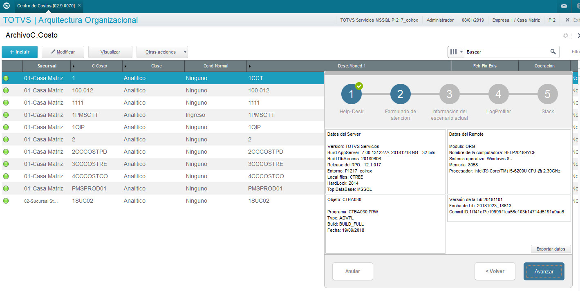Click the Operacion column header

[x=544, y=66]
